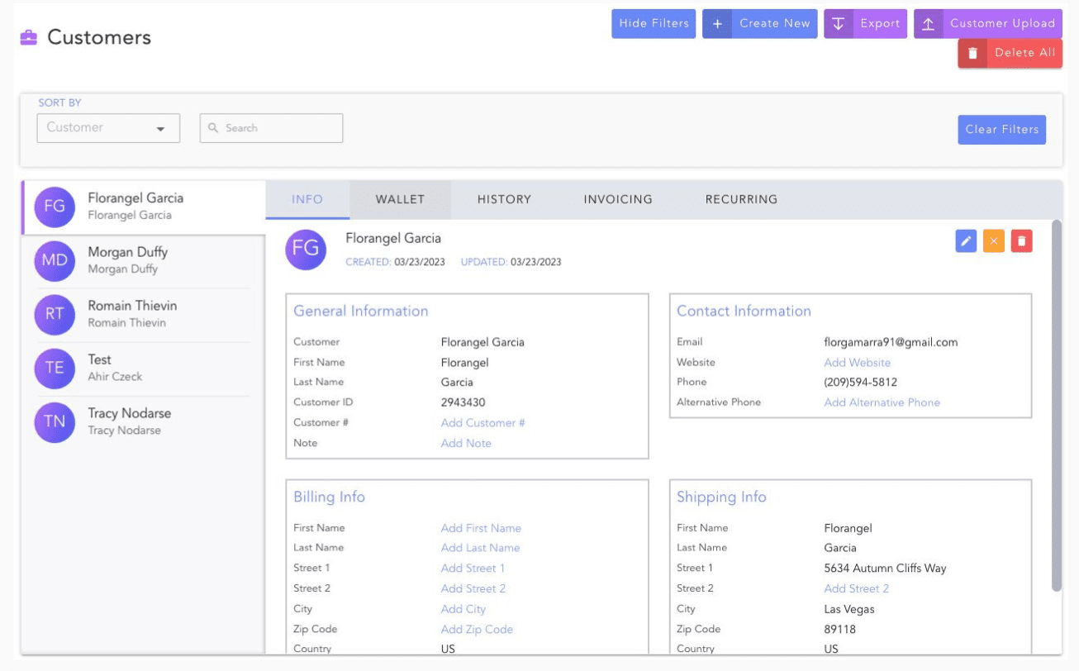Click the plus icon on Create New
The image size is (1079, 671).
pos(717,24)
